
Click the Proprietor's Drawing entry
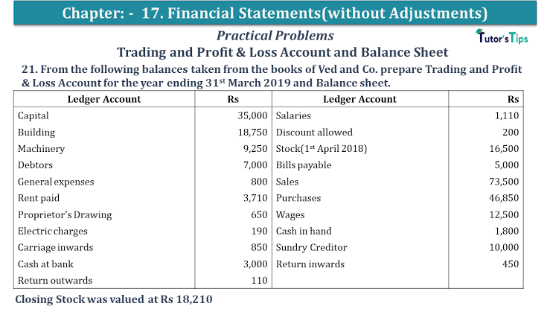[64, 214]
